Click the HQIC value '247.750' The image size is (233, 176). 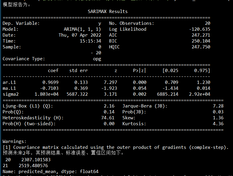point(201,47)
